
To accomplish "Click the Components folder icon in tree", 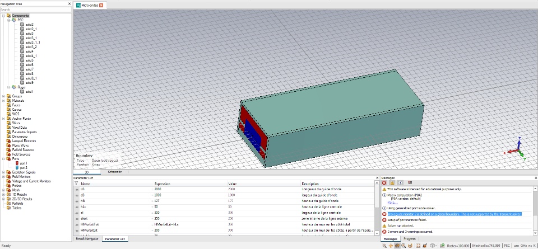I will coord(8,16).
